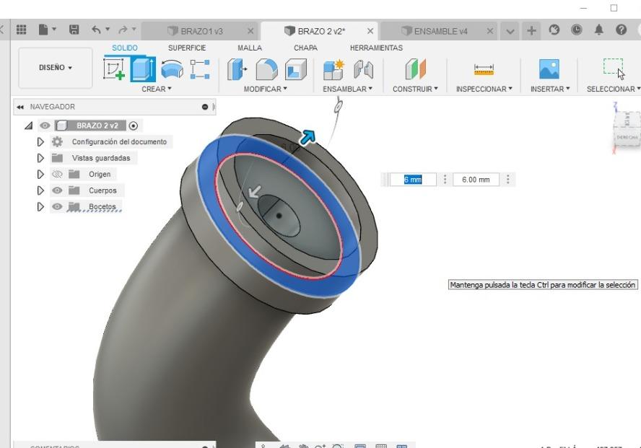The width and height of the screenshot is (641, 448).
Task: Switch to the ENSAMBLE v4 document tab
Action: [x=440, y=31]
